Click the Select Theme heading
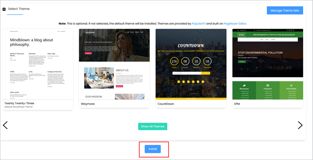The image size is (313, 160). [x=19, y=9]
